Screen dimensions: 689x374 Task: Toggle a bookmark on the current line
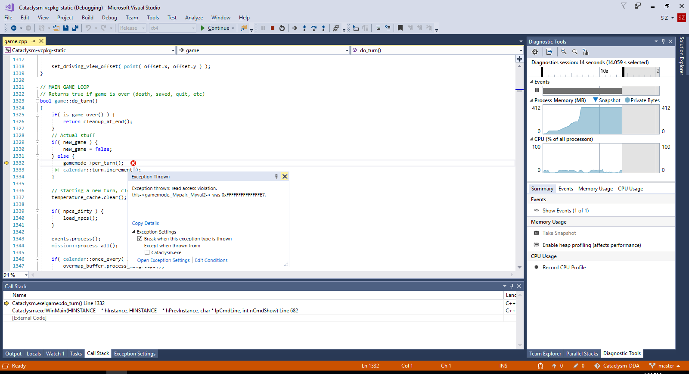point(400,28)
